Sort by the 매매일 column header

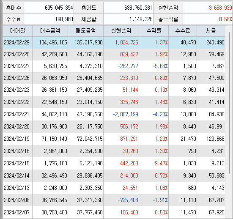tap(17, 31)
